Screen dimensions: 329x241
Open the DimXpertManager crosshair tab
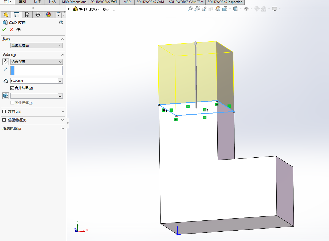click(x=38, y=15)
